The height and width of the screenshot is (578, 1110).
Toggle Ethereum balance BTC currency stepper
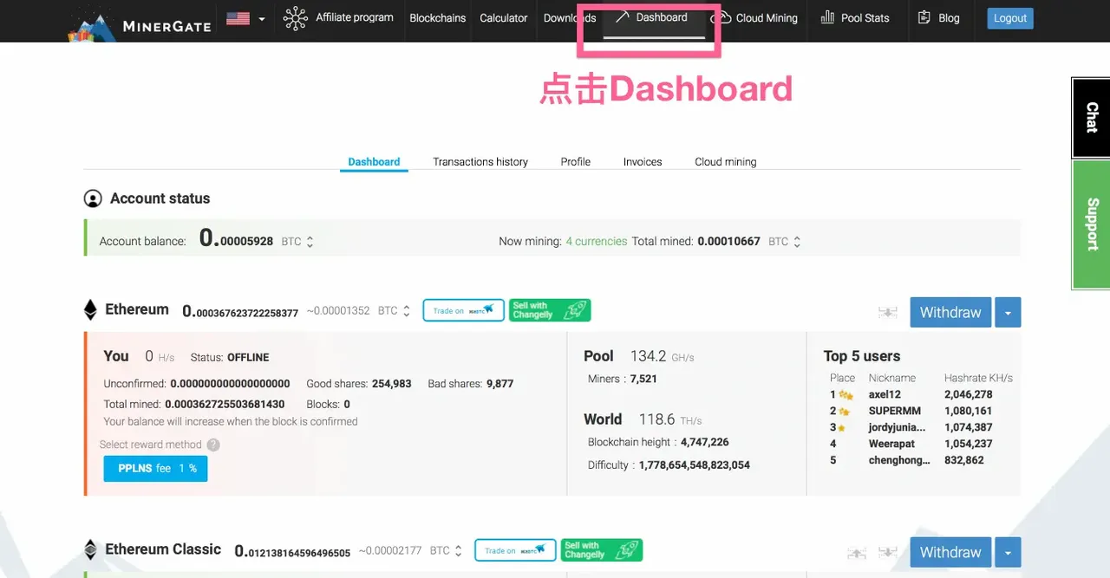coord(406,311)
